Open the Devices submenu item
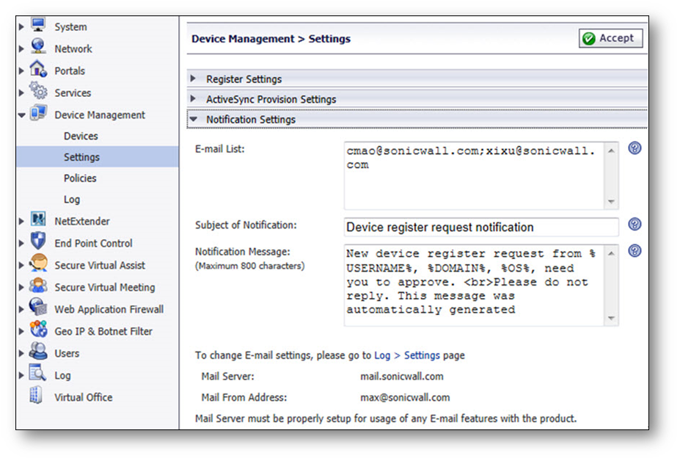Screen dimensions: 680x461 click(81, 136)
